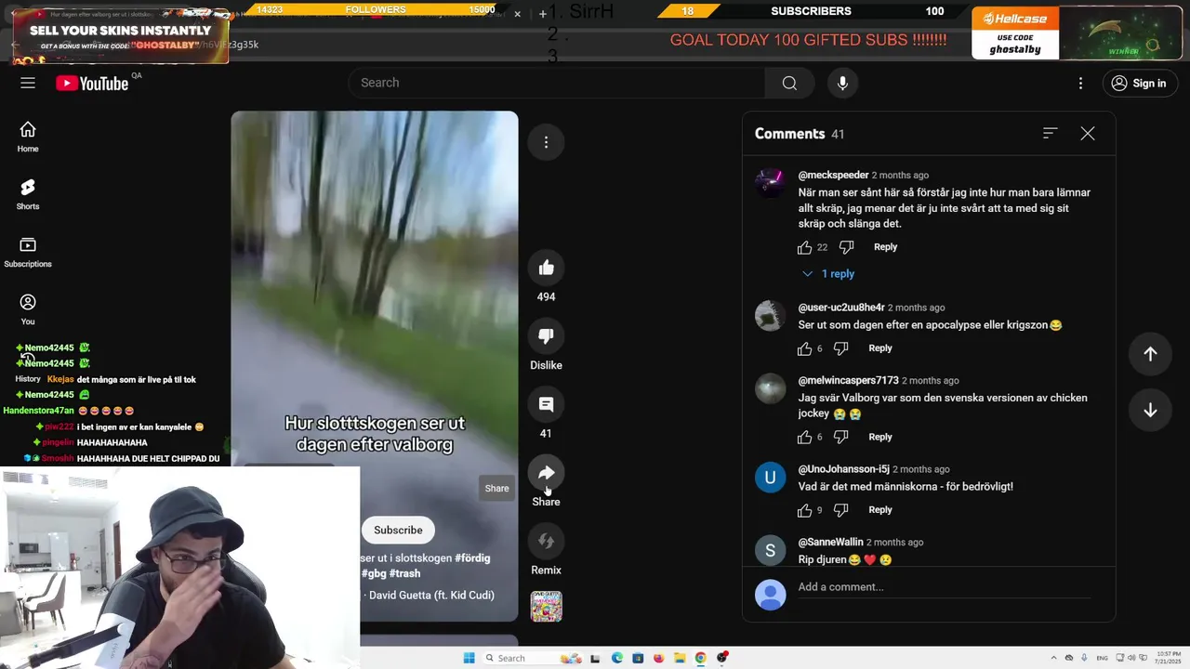Open comments button showing 41
This screenshot has width=1190, height=669.
click(546, 404)
